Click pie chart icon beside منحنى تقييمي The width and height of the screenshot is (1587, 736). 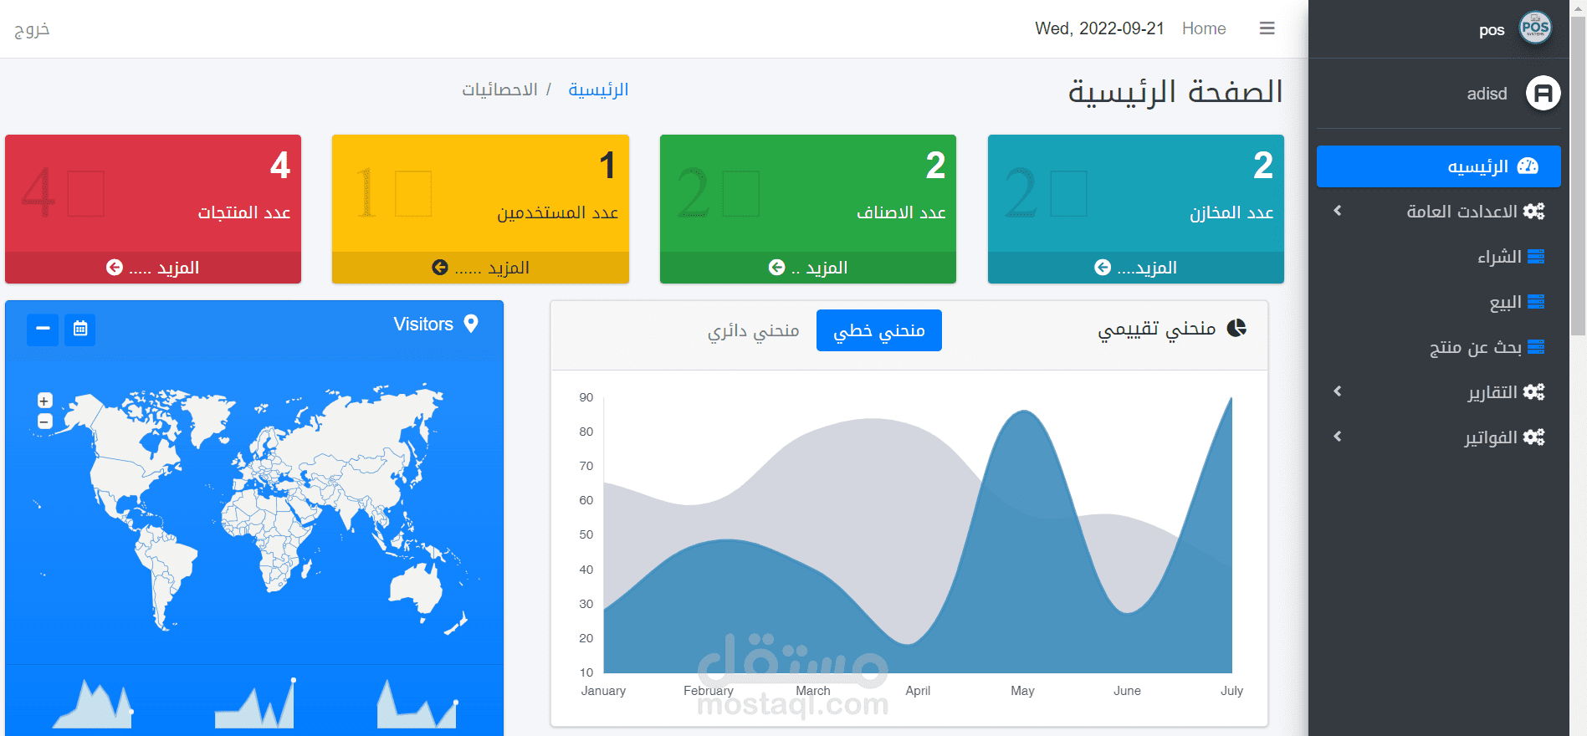pyautogui.click(x=1236, y=328)
